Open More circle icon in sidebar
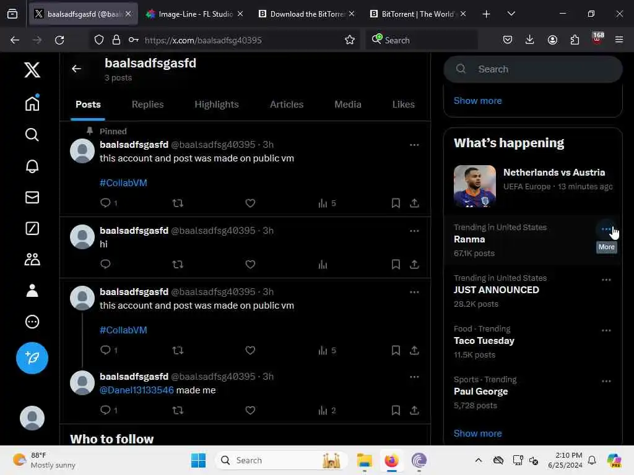This screenshot has height=475, width=634. tap(32, 322)
